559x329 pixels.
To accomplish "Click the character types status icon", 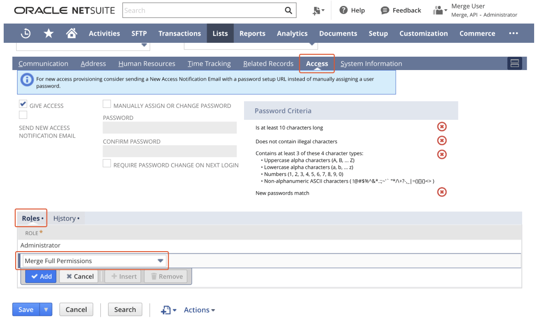I will click(442, 154).
